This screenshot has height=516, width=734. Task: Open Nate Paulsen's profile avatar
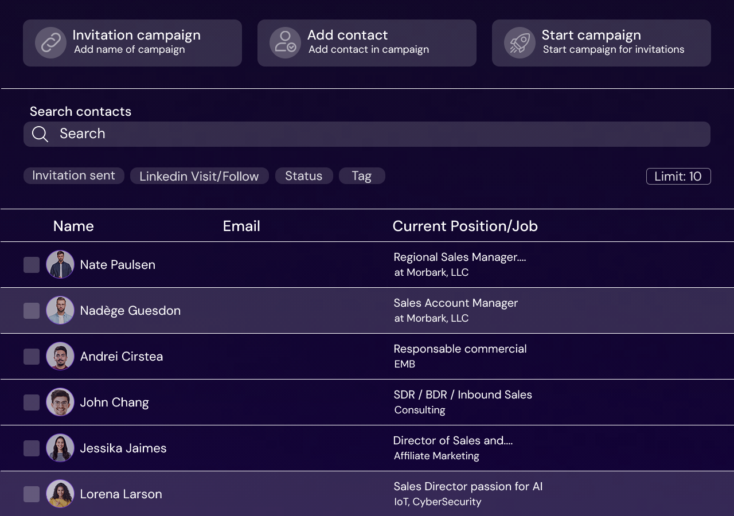(x=60, y=264)
